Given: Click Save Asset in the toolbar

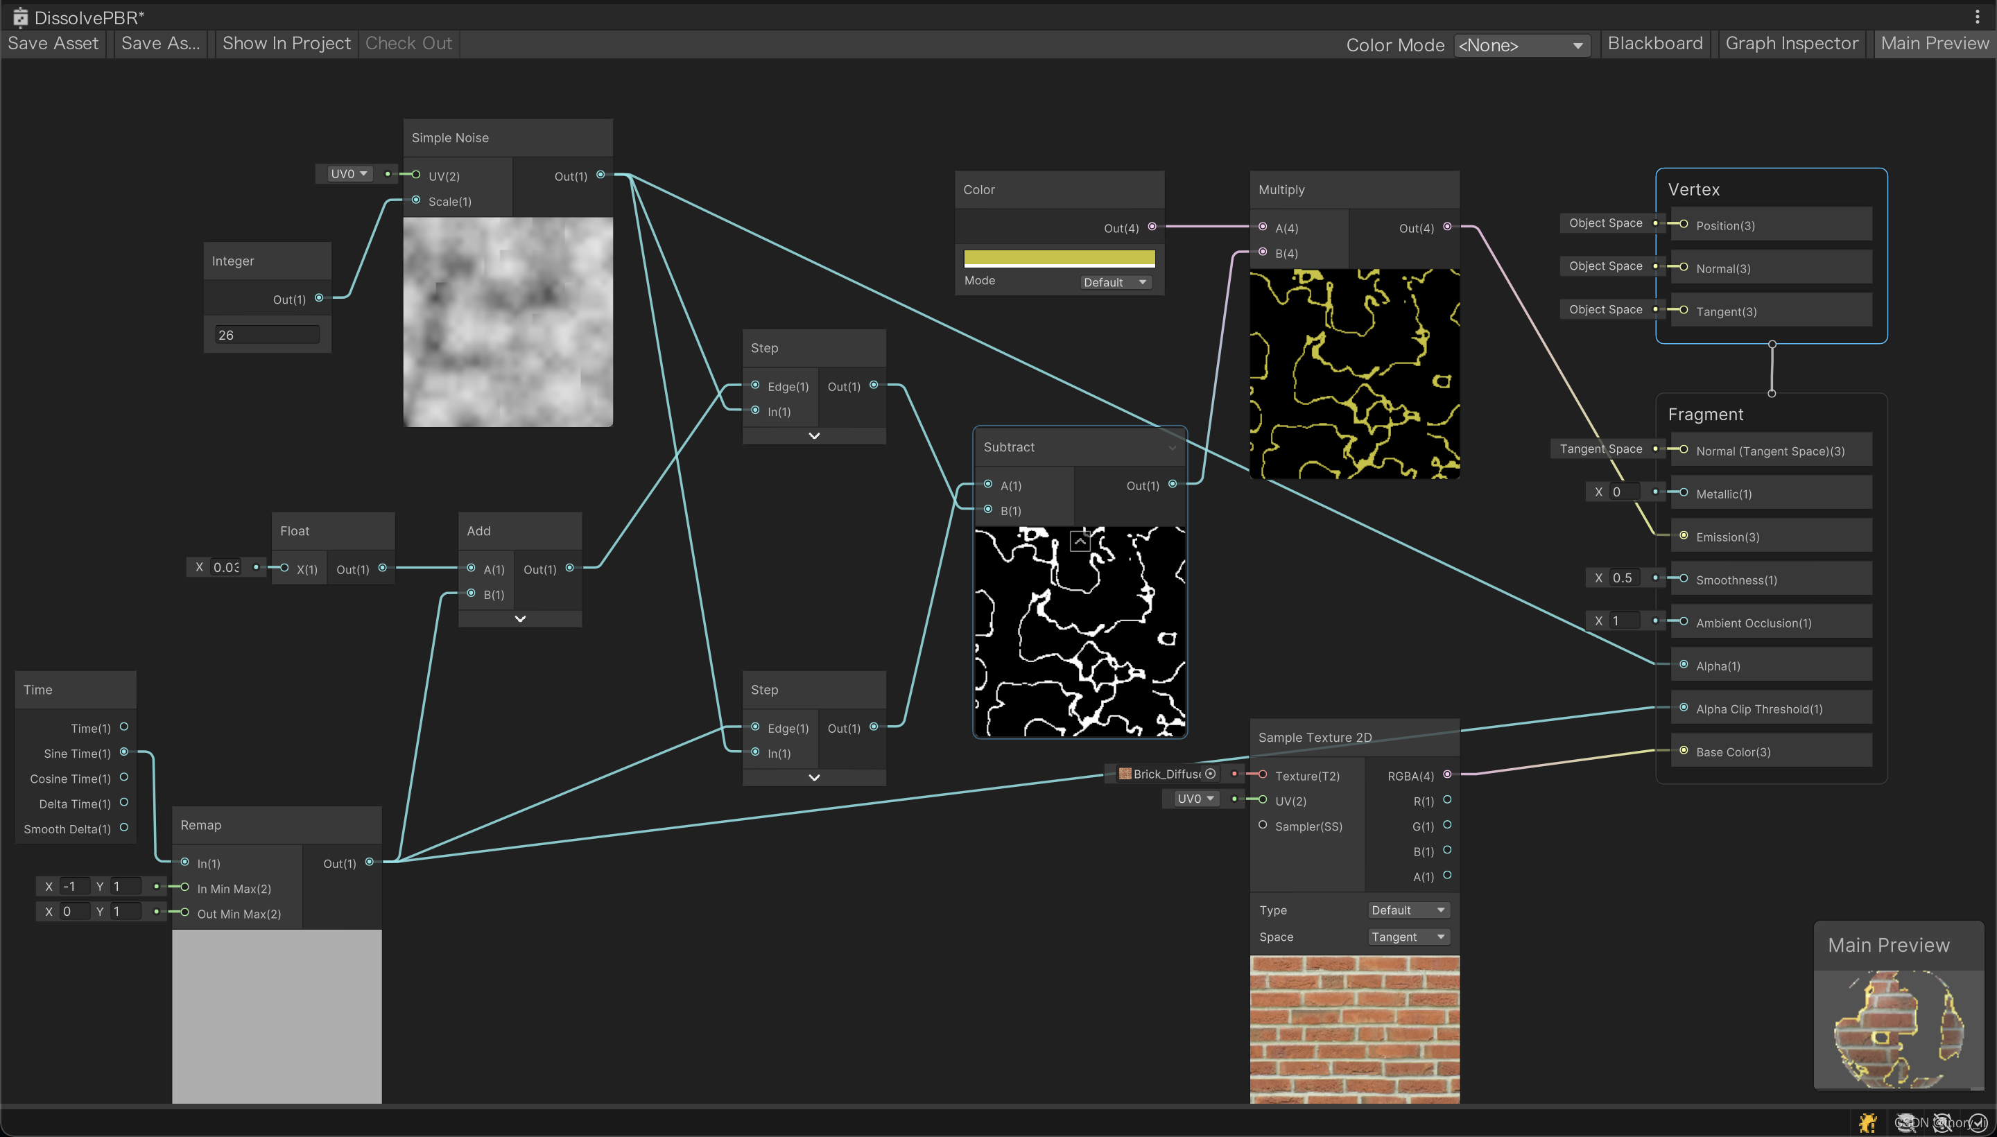Looking at the screenshot, I should tap(53, 44).
